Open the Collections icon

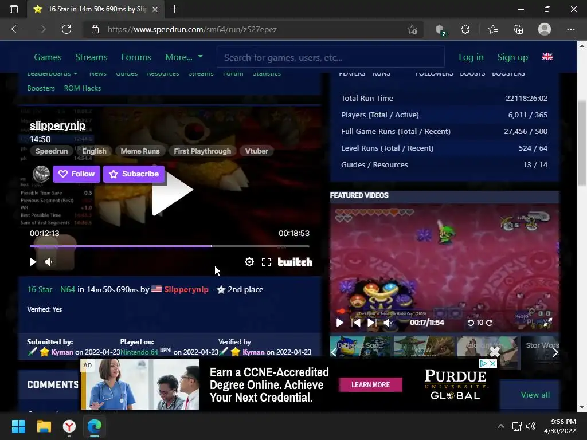(518, 29)
